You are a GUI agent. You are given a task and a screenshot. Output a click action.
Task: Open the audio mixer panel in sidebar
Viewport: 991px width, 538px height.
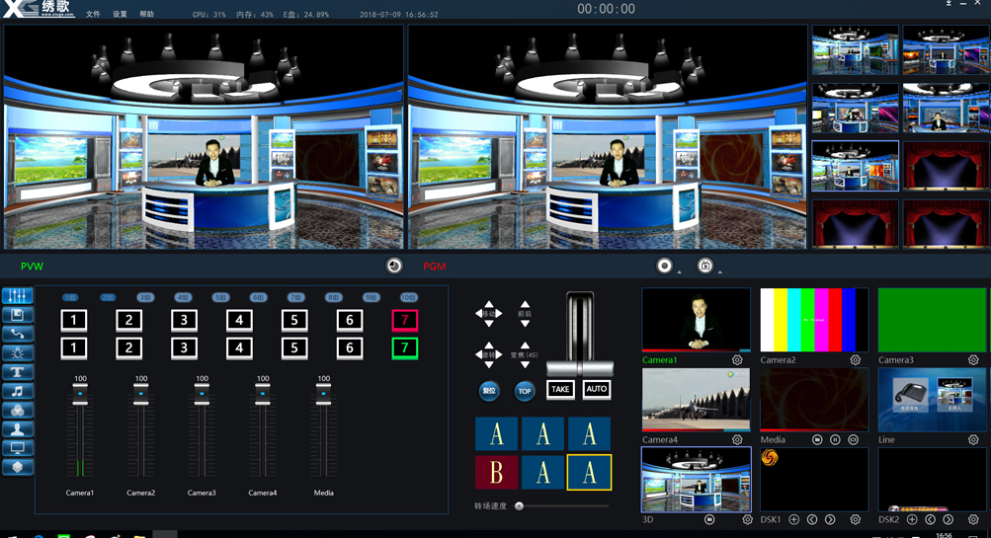(x=18, y=296)
